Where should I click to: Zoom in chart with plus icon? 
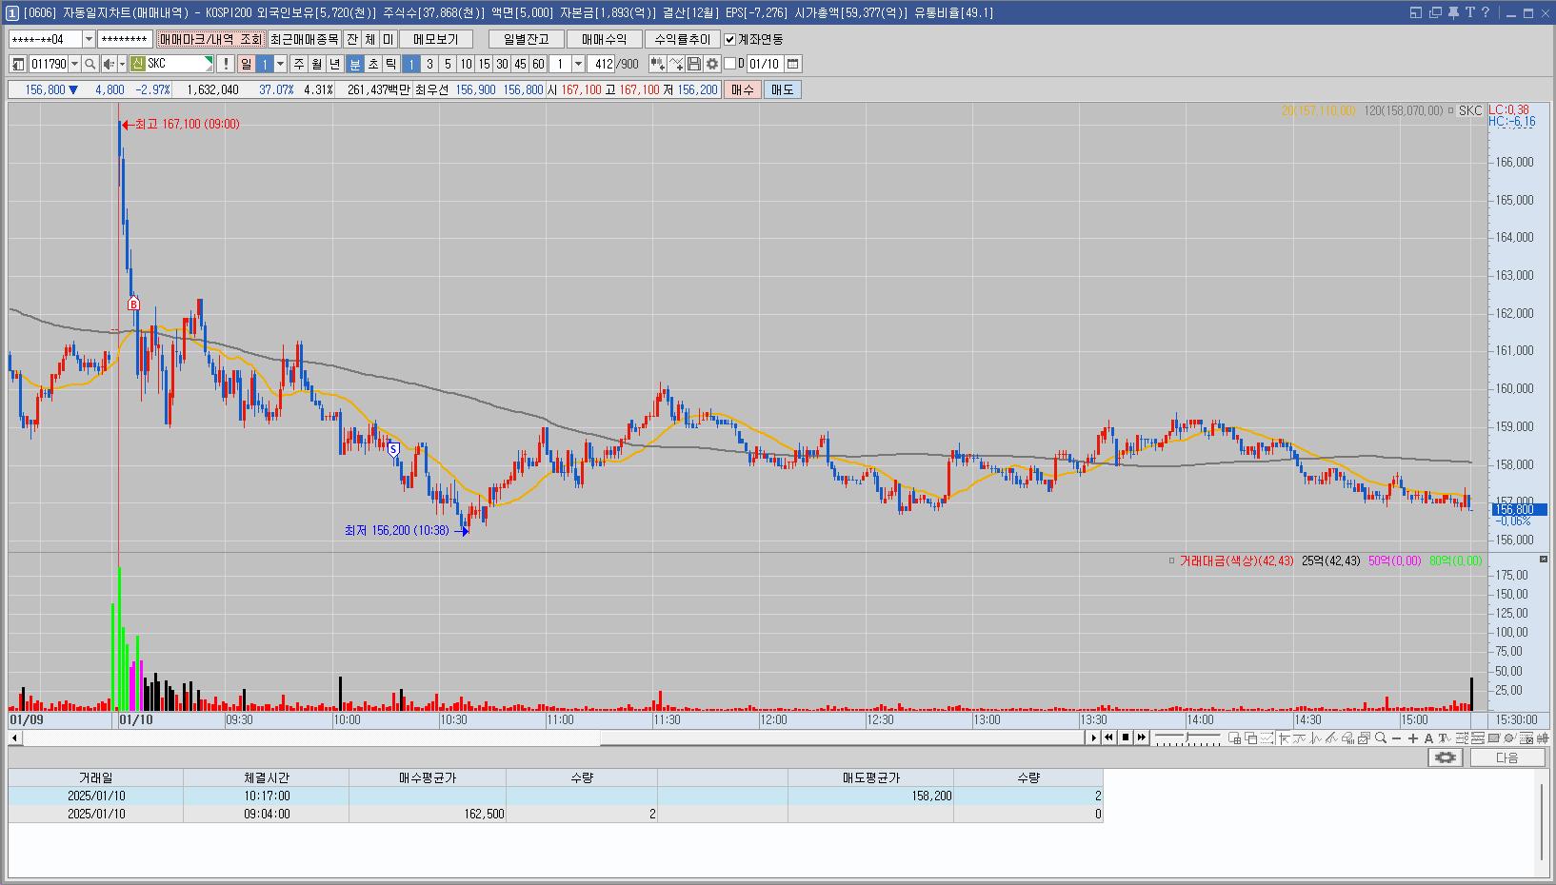[x=1412, y=738]
